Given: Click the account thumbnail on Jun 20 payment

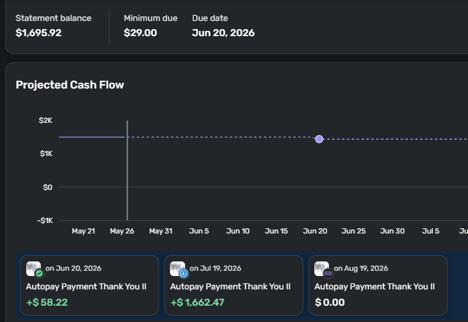Looking at the screenshot, I should pyautogui.click(x=33, y=268).
